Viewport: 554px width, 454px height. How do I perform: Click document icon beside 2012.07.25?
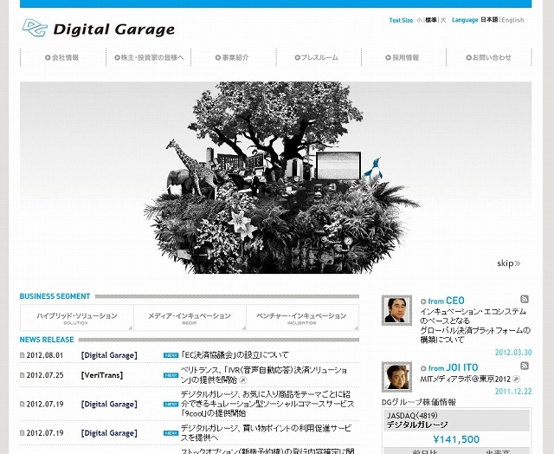(x=23, y=375)
